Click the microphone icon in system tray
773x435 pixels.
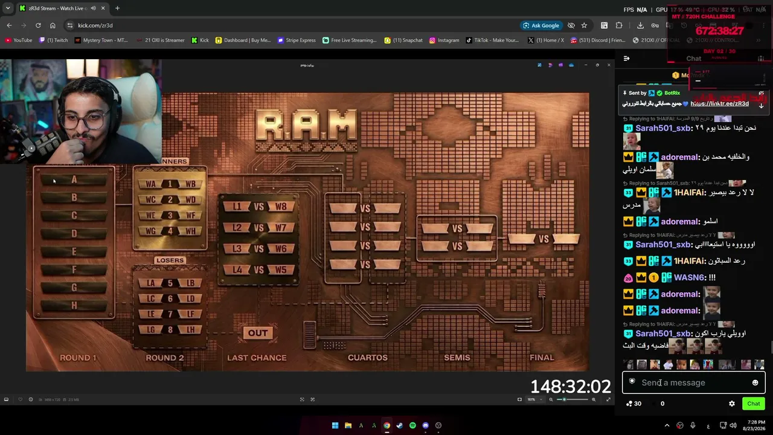693,425
